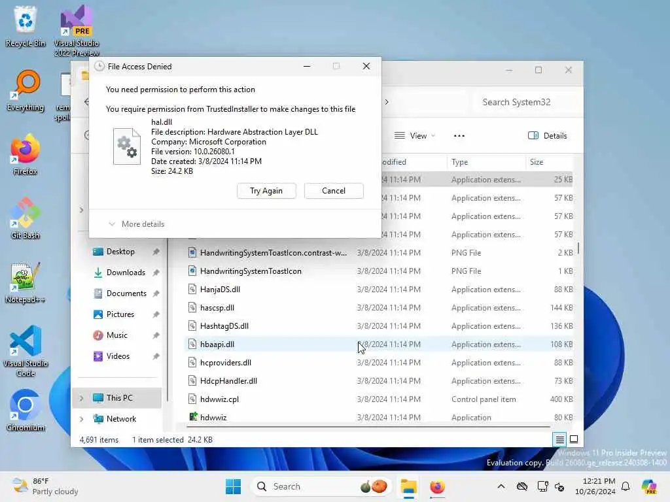Open Firefox from the taskbar
Image resolution: width=670 pixels, height=502 pixels.
pyautogui.click(x=437, y=486)
